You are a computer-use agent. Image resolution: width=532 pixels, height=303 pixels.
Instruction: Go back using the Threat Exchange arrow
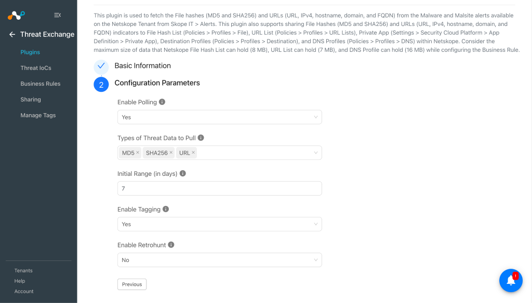(x=12, y=34)
